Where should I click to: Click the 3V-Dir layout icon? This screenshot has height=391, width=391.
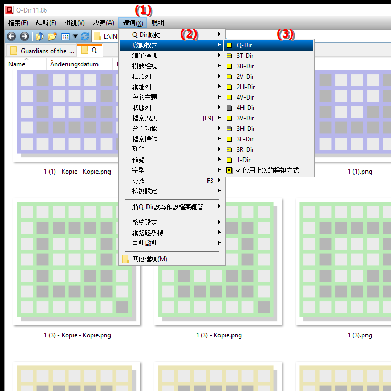coord(229,118)
